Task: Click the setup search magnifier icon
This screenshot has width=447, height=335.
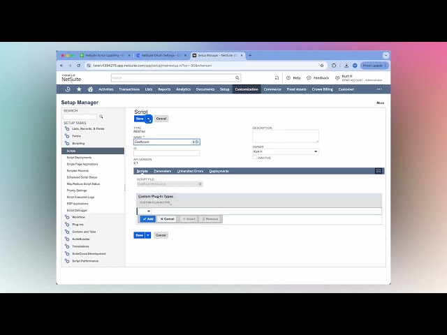Action: [101, 117]
